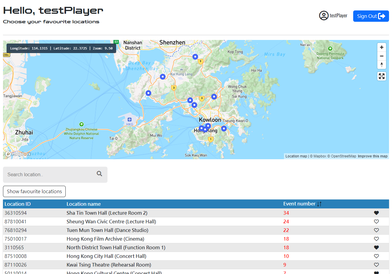Click the northernmost blue map marker
Image resolution: width=392 pixels, height=274 pixels.
195,57
